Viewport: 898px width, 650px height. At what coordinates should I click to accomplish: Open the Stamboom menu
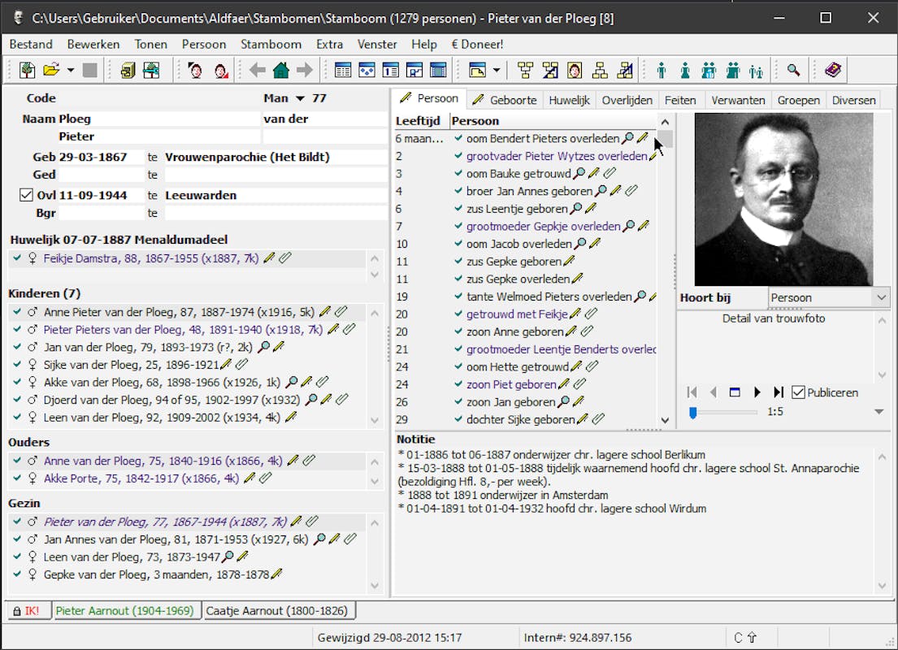271,44
